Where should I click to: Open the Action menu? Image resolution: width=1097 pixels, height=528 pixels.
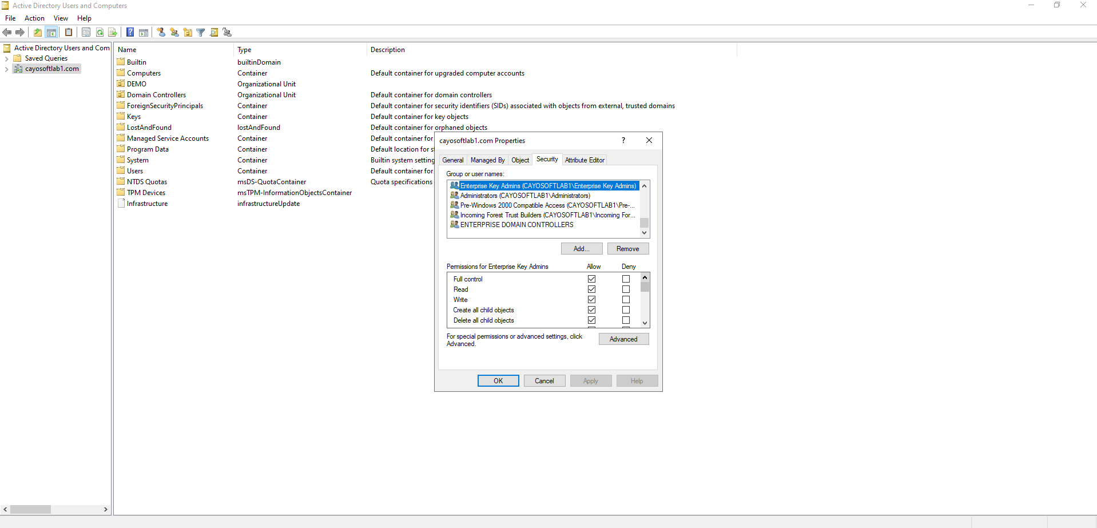34,18
